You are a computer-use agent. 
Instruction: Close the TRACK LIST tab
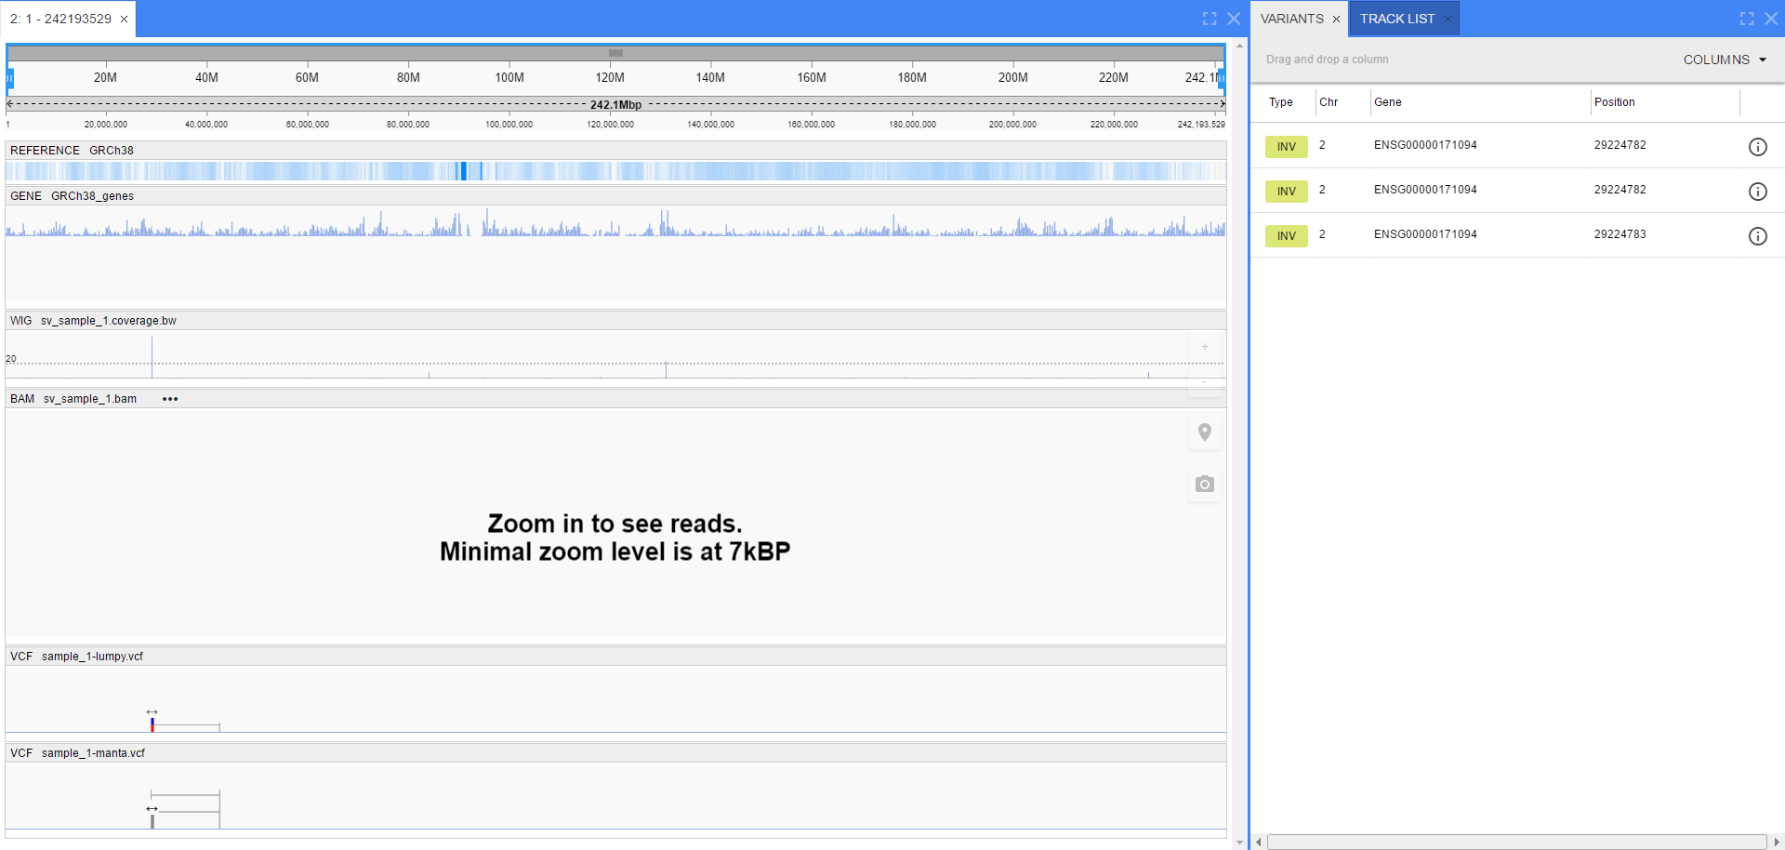click(1448, 19)
